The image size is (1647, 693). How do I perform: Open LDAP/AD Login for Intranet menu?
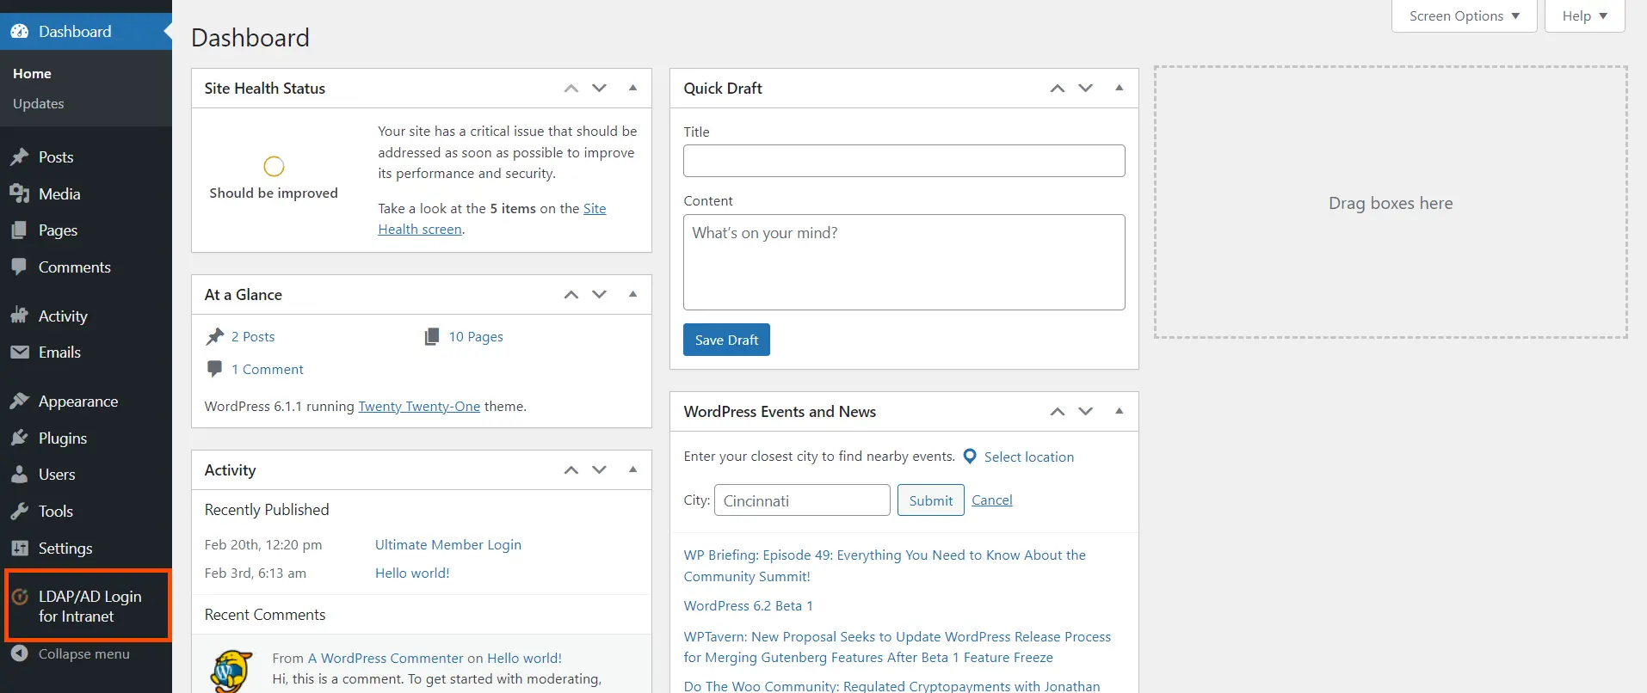pos(89,606)
